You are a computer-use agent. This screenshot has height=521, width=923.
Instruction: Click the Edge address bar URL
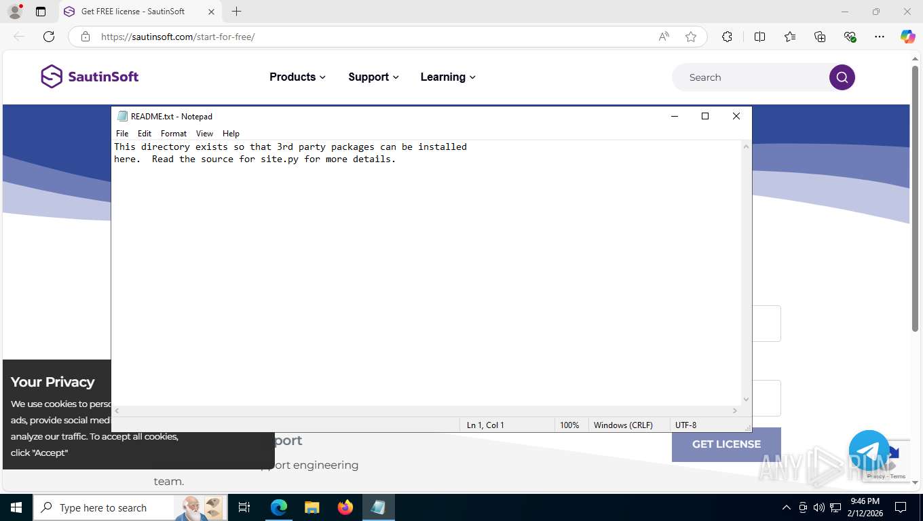point(178,37)
